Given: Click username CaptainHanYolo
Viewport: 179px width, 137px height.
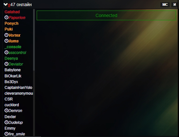Looking at the screenshot, I should [18, 88].
